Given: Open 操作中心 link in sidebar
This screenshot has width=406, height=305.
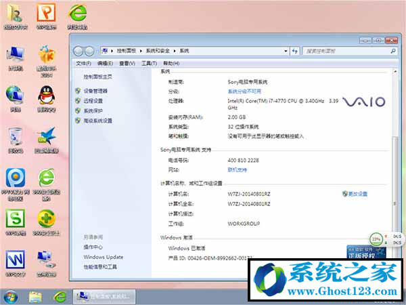Looking at the screenshot, I should coord(93,247).
